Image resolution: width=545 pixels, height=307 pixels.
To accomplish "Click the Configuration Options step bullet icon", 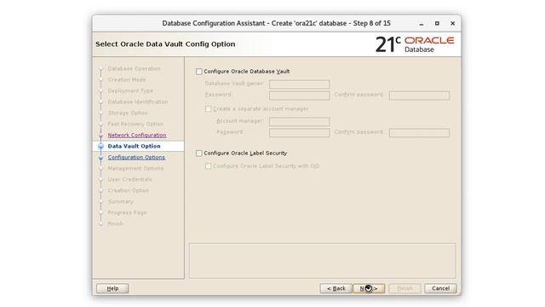I will pos(100,158).
